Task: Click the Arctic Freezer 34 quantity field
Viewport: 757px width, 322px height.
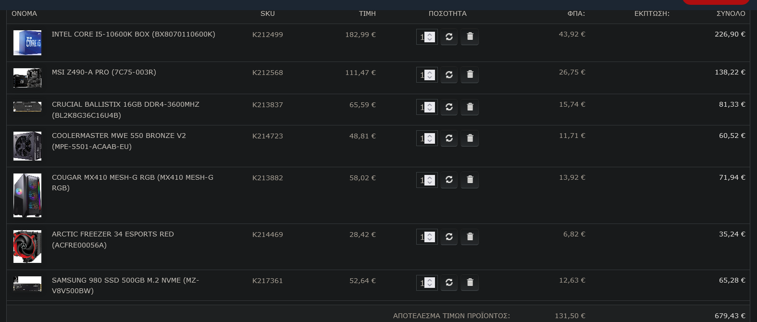Action: click(427, 236)
